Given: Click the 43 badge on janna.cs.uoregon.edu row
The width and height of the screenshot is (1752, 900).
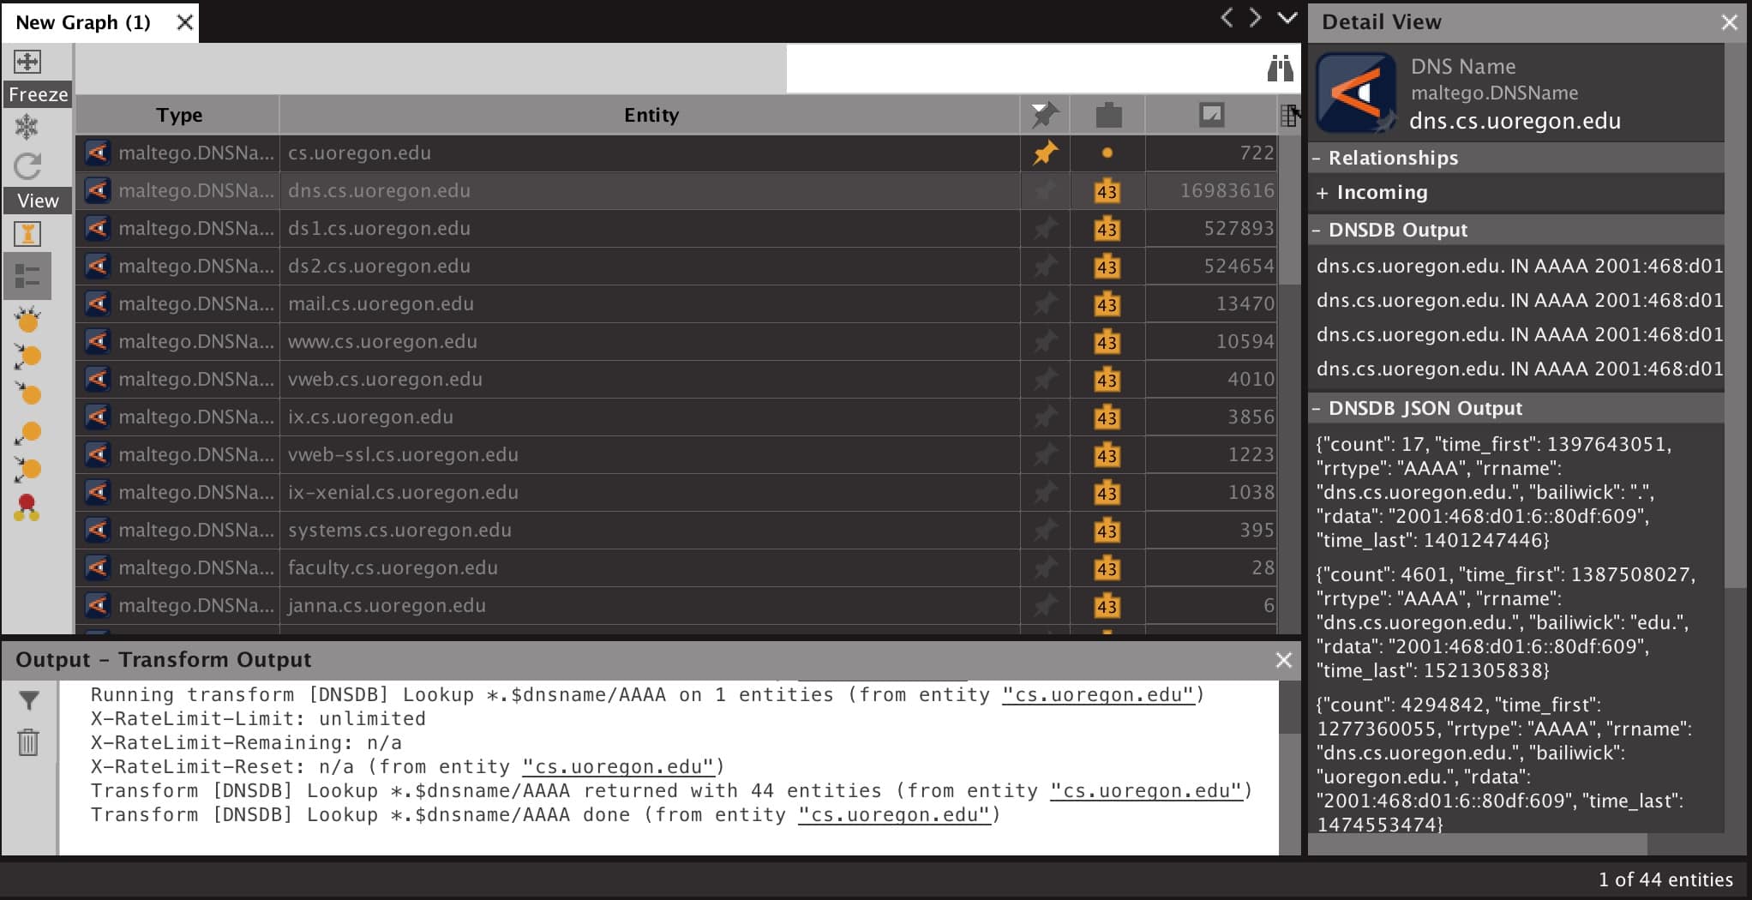Looking at the screenshot, I should pyautogui.click(x=1107, y=605).
